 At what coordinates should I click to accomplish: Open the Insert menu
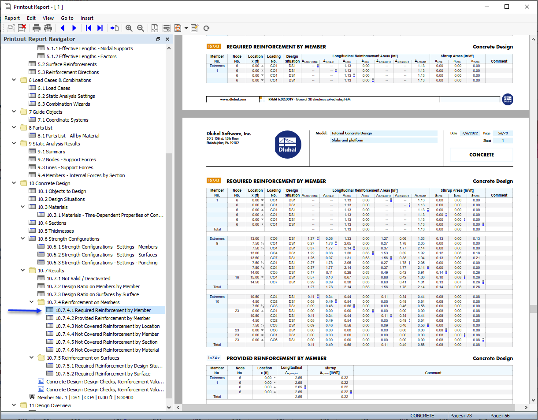click(87, 18)
